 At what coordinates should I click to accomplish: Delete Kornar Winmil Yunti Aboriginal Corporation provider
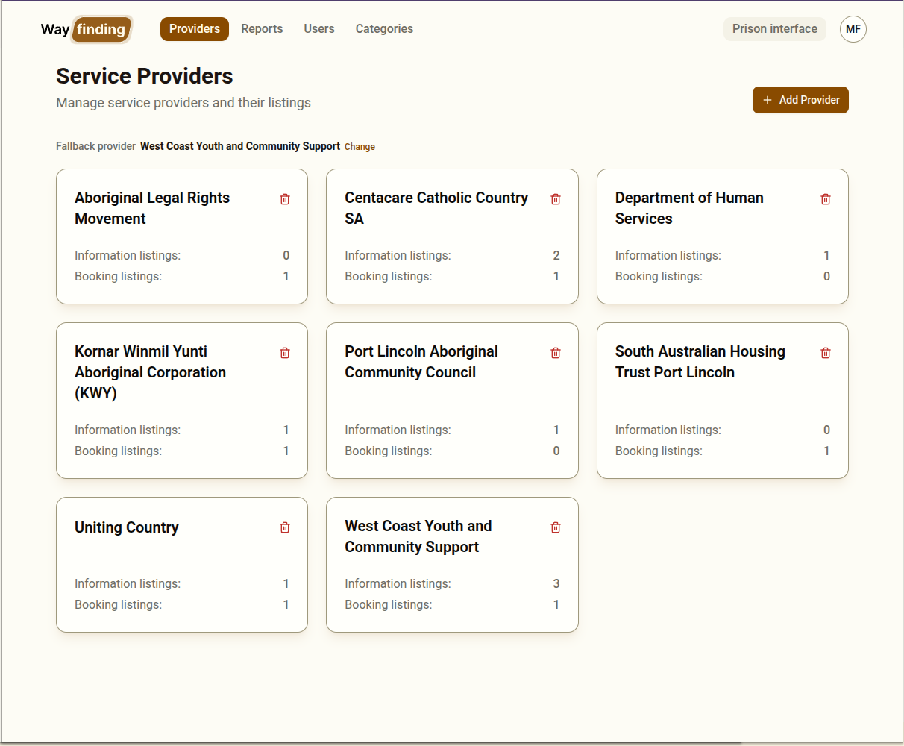(x=284, y=352)
